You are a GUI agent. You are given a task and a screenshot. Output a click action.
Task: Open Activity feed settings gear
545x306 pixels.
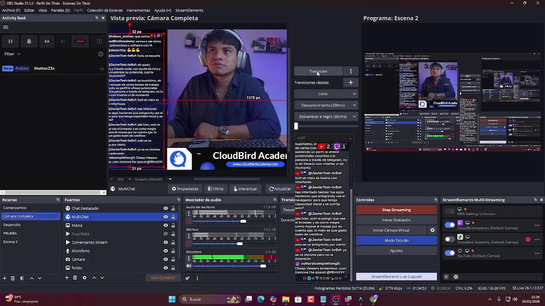tap(100, 54)
